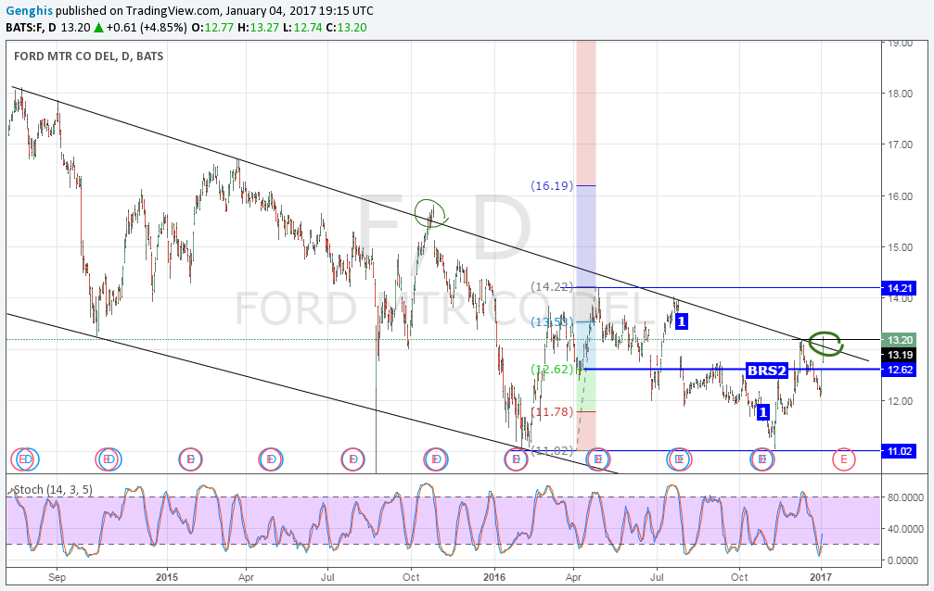Select the green ellipse drawn near Oct 2015
The width and height of the screenshot is (934, 591).
(430, 213)
